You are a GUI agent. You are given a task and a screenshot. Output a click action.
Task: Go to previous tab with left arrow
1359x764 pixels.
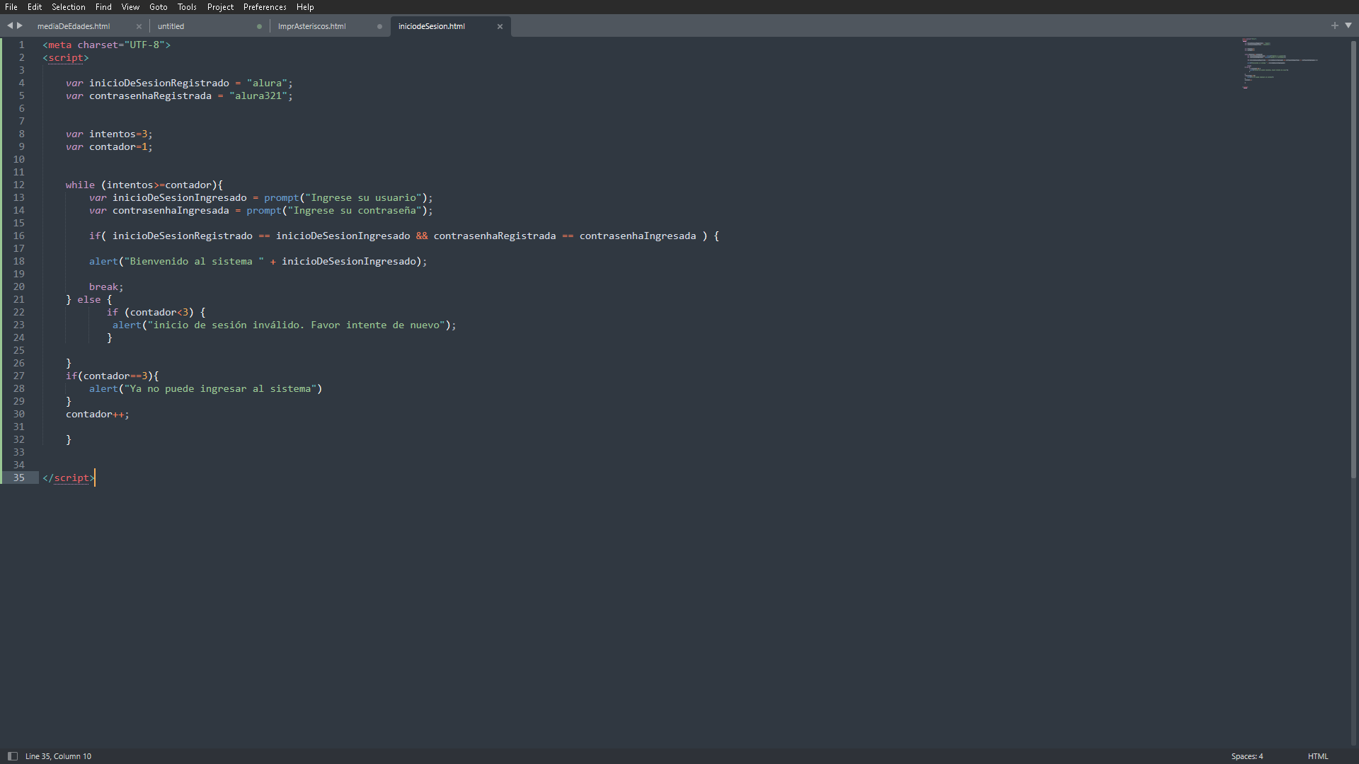[x=10, y=25]
